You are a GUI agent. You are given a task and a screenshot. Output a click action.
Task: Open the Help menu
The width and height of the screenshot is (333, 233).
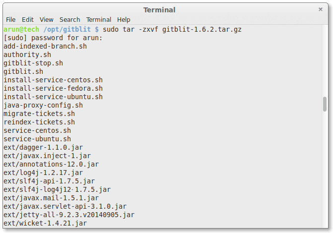click(124, 19)
